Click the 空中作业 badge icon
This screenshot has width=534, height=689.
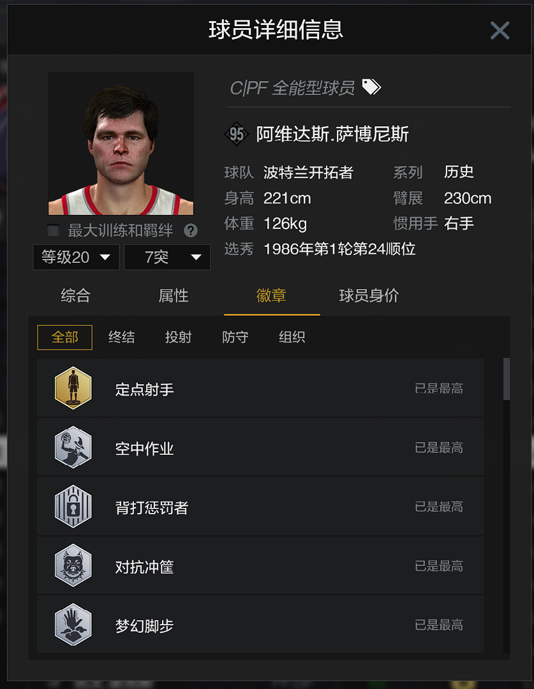(73, 447)
